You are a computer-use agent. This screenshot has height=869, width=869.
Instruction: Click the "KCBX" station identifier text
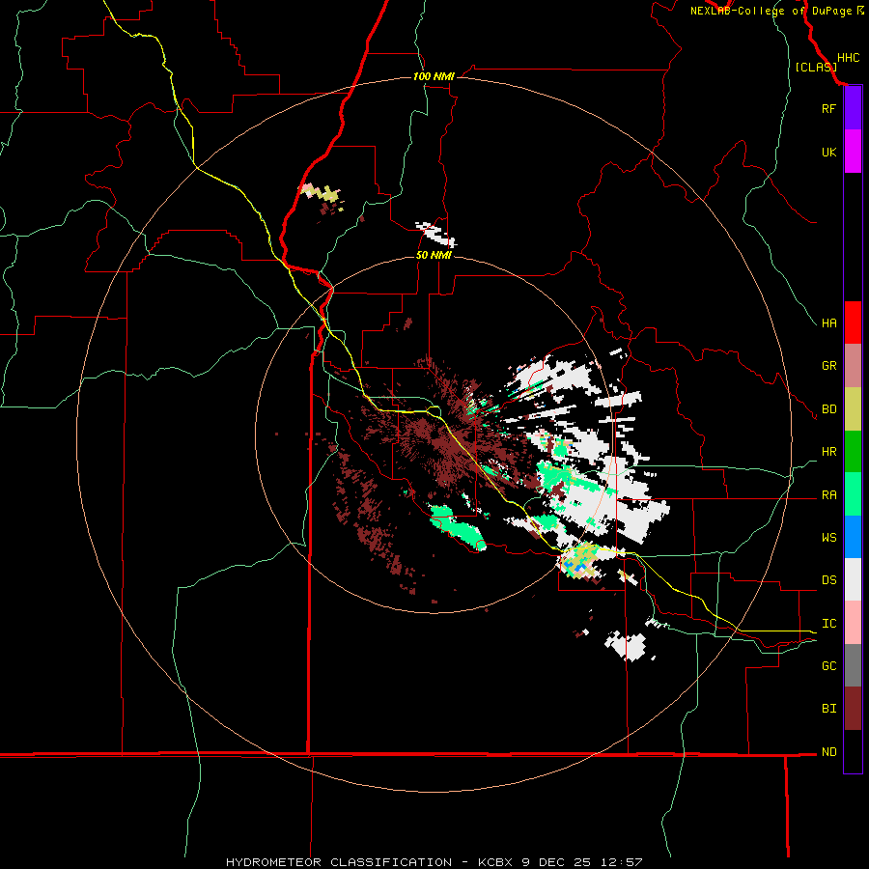[x=495, y=862]
